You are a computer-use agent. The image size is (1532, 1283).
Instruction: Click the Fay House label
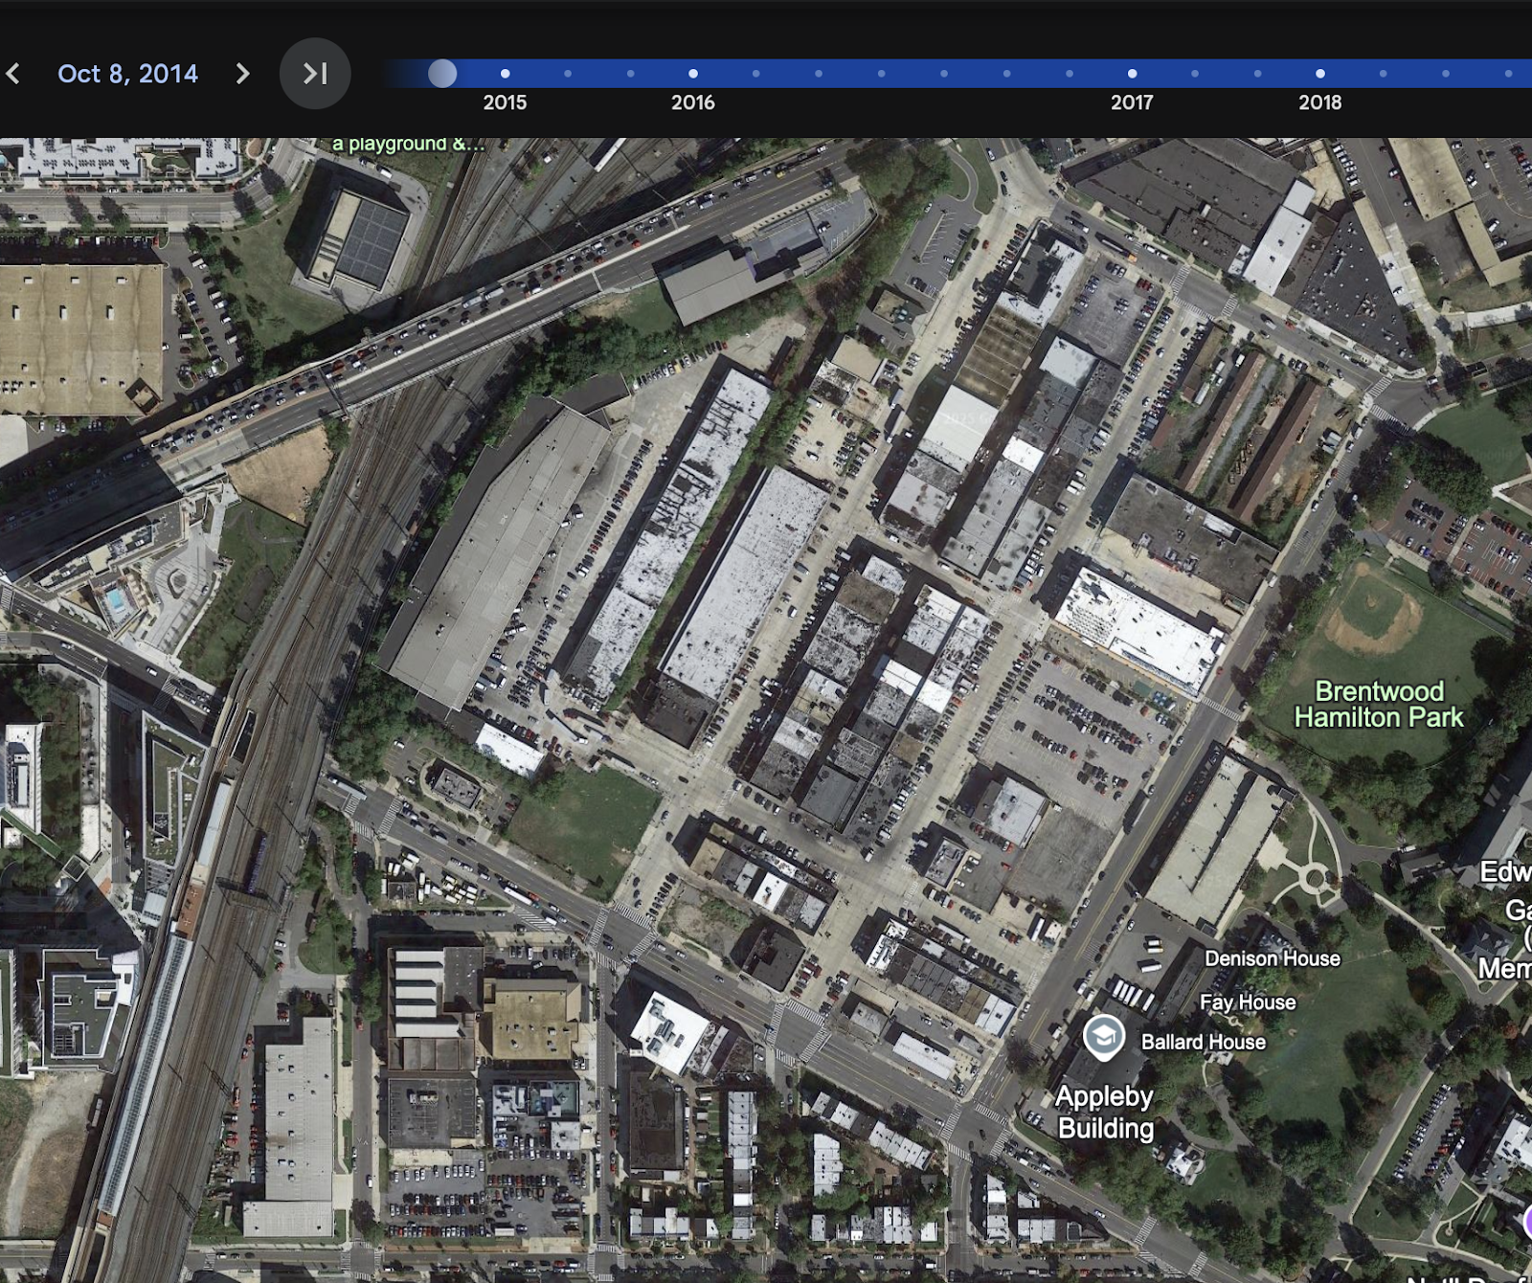pyautogui.click(x=1249, y=1002)
